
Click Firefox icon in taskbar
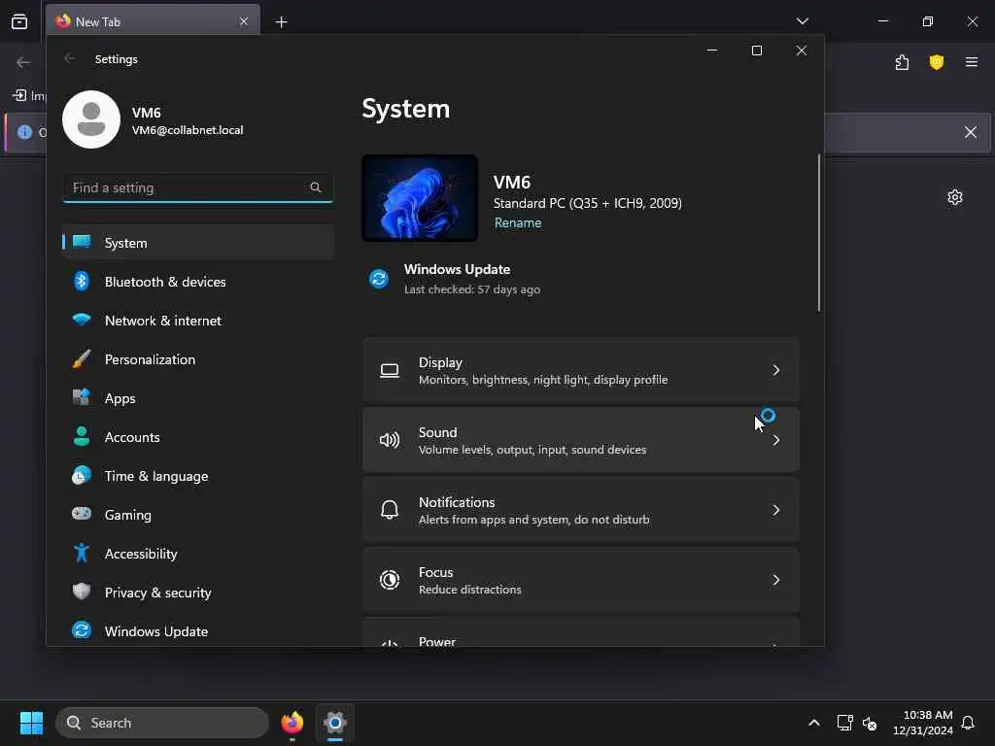(x=292, y=723)
